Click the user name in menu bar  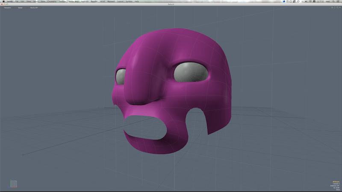[x=327, y=1]
